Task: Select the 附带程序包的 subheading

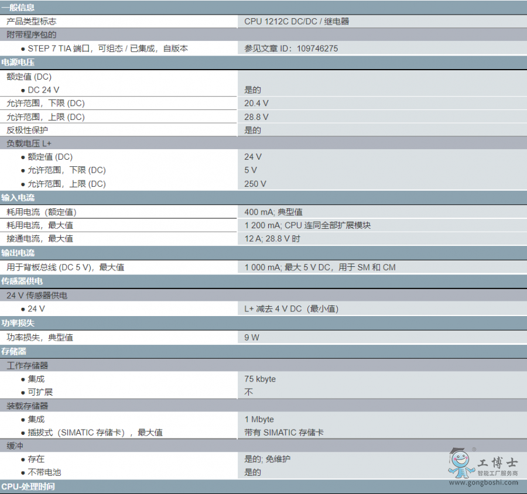Action: [31, 35]
